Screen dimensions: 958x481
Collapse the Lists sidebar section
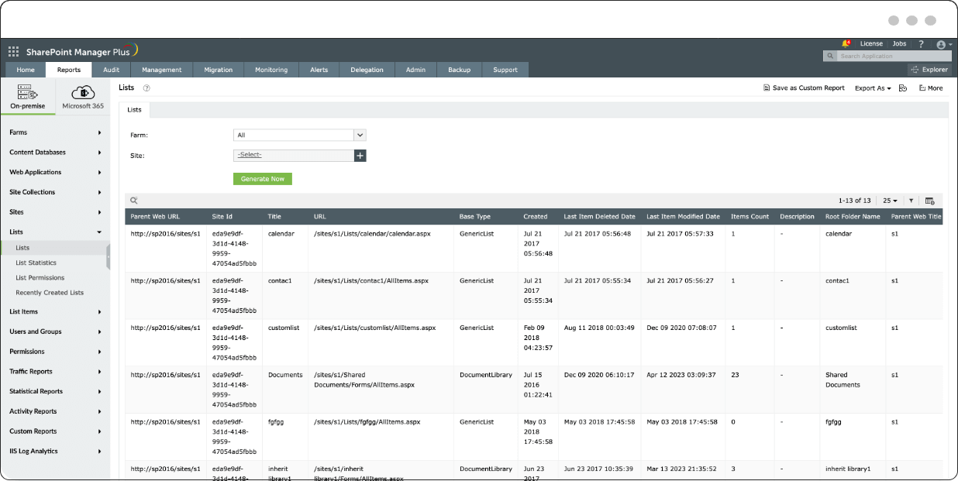(x=55, y=232)
